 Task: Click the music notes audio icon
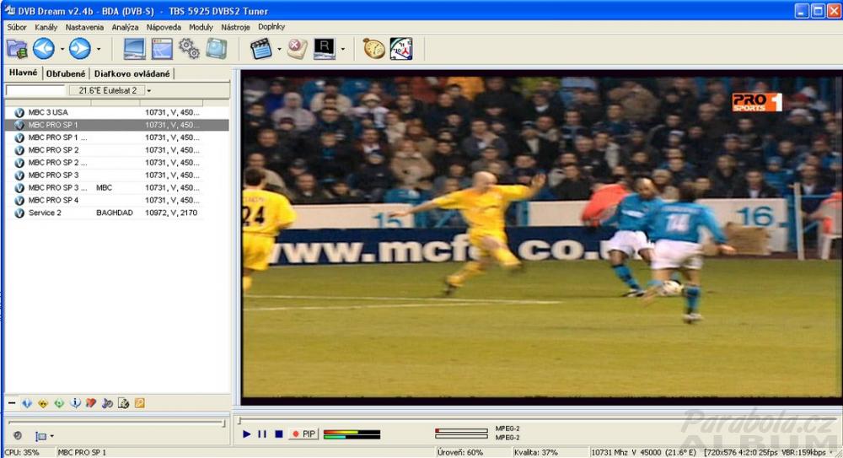pos(107,403)
